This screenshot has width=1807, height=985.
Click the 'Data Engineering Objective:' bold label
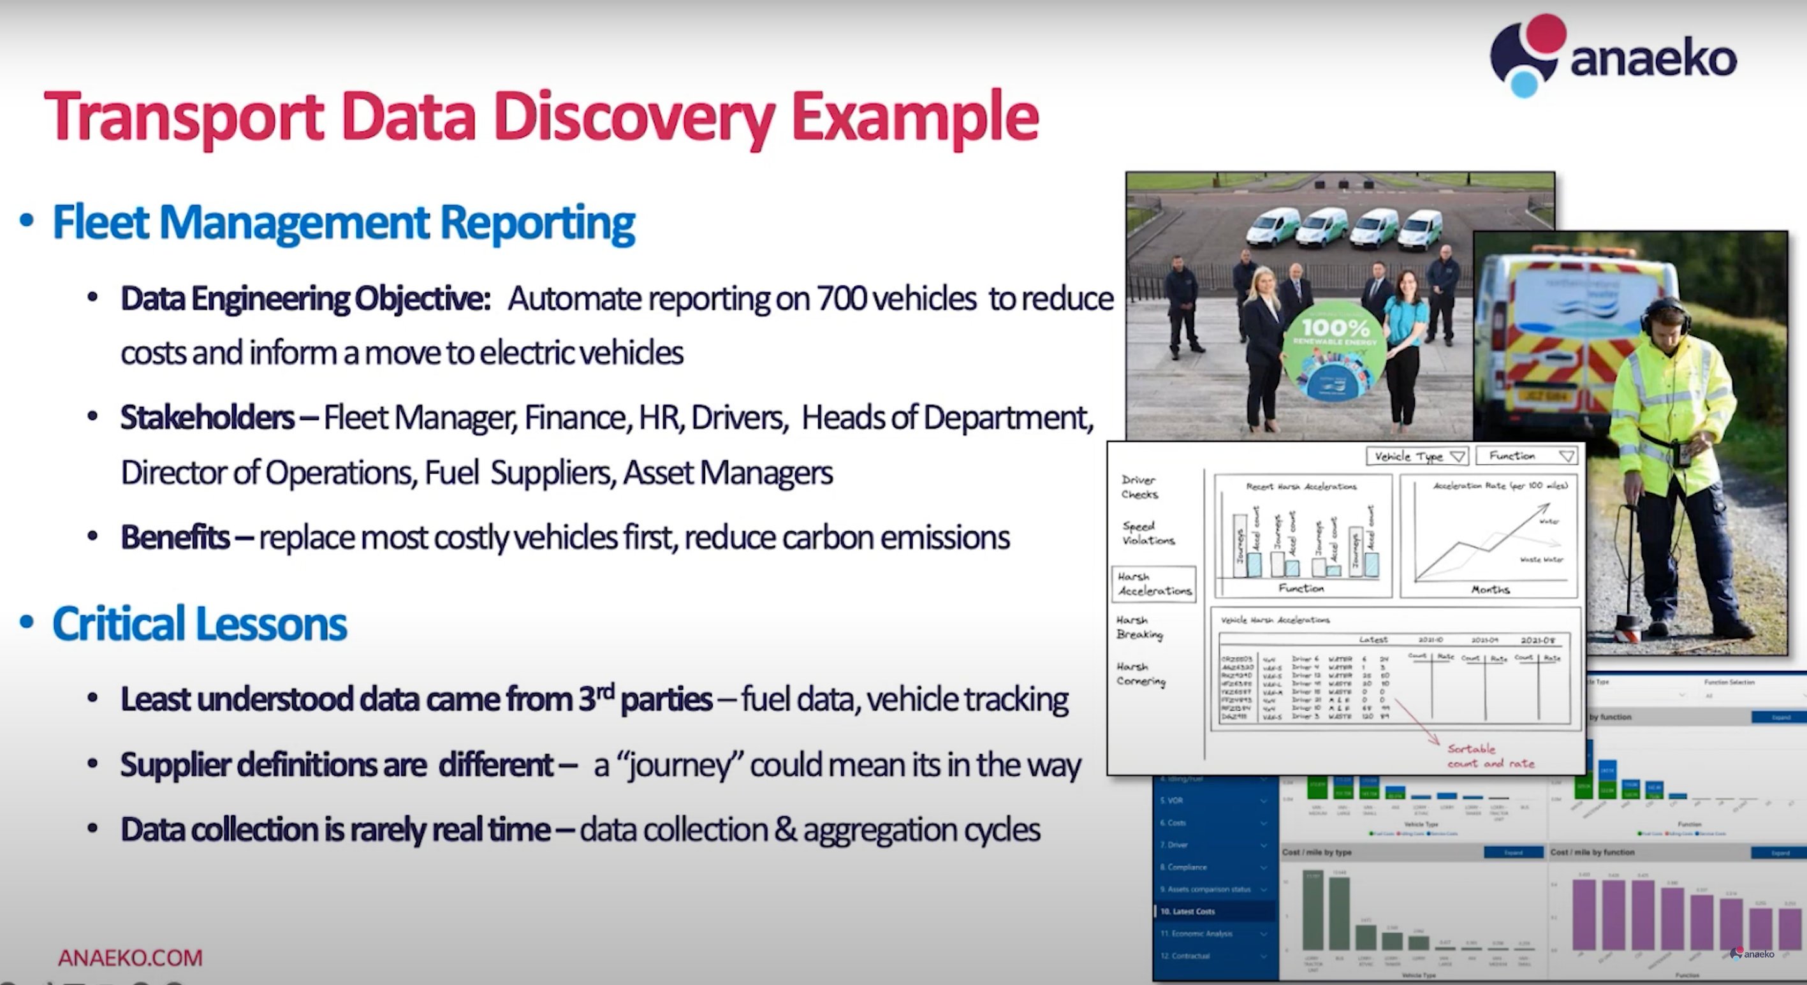point(305,300)
